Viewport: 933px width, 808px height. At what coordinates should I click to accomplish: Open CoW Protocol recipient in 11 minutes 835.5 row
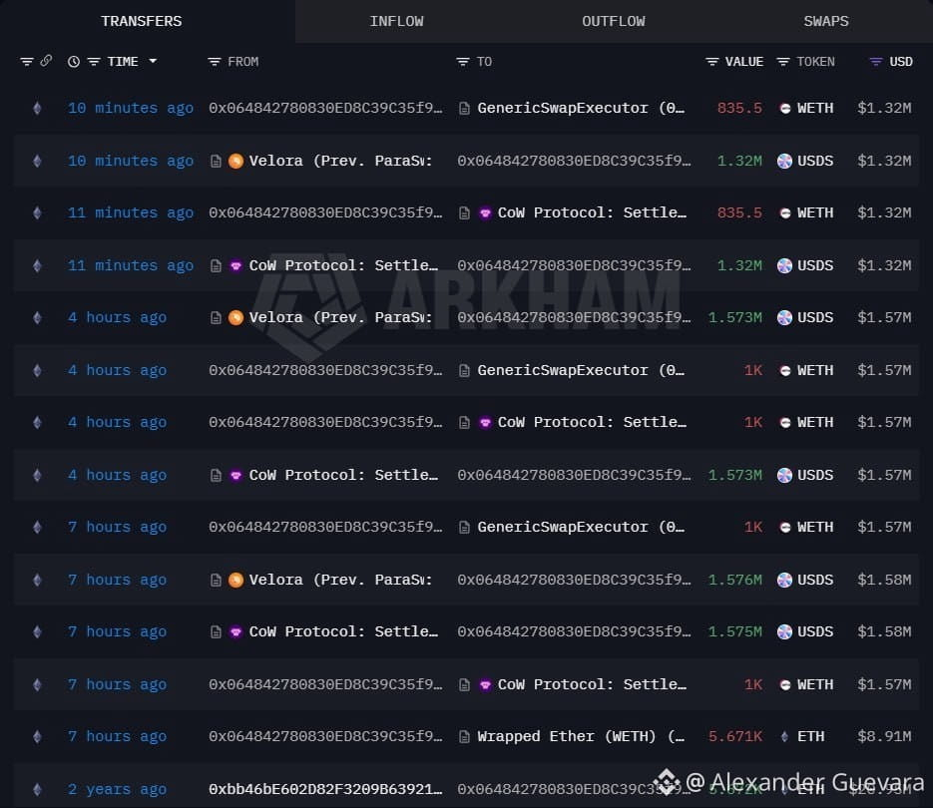tap(592, 213)
